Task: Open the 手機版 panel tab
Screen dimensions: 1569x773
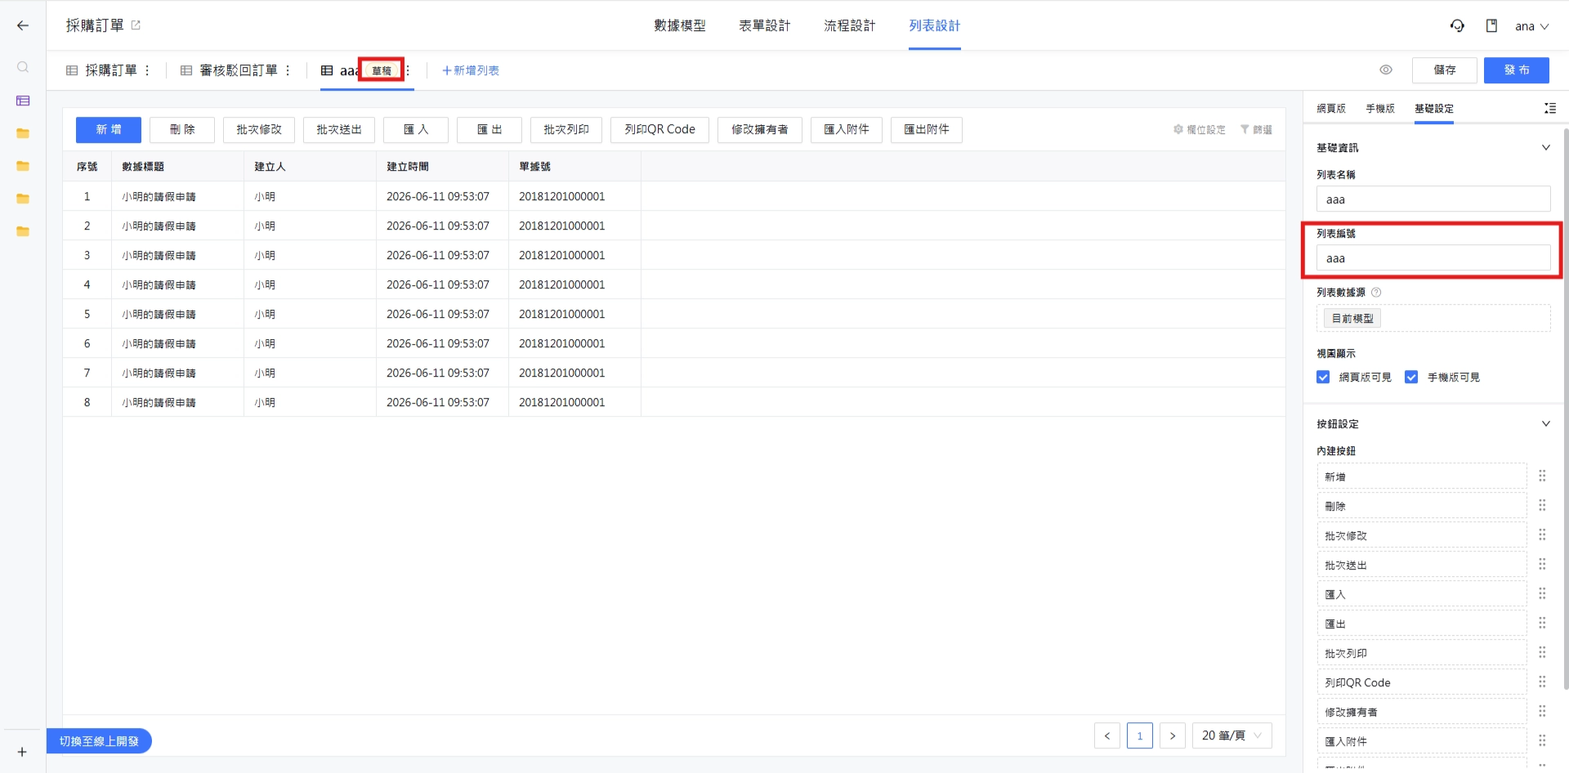Action: click(x=1380, y=108)
